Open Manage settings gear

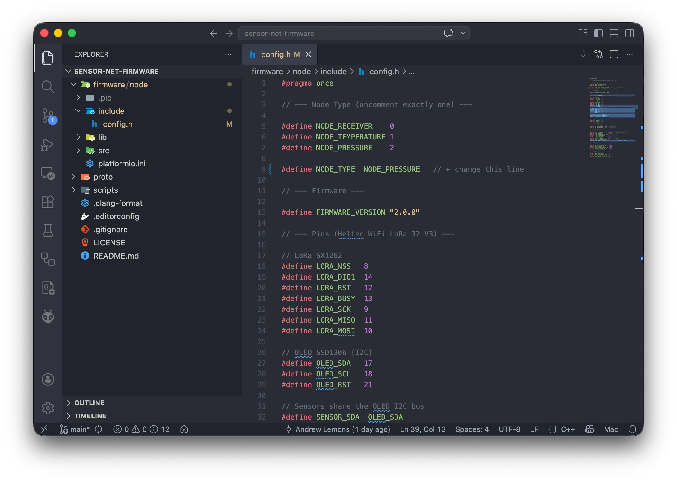click(48, 408)
